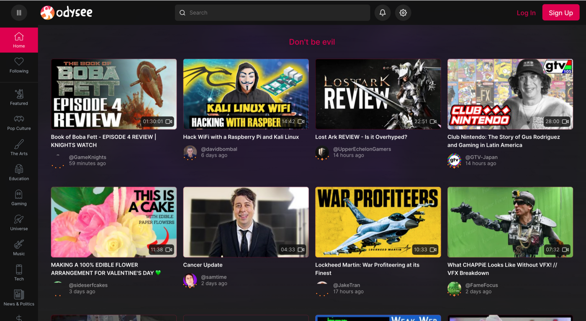Open the settings gear menu
586x321 pixels.
[x=403, y=13]
